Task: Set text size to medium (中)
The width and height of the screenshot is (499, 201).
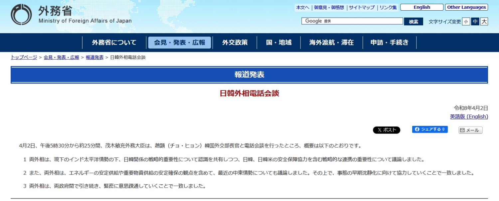Action: (475, 22)
